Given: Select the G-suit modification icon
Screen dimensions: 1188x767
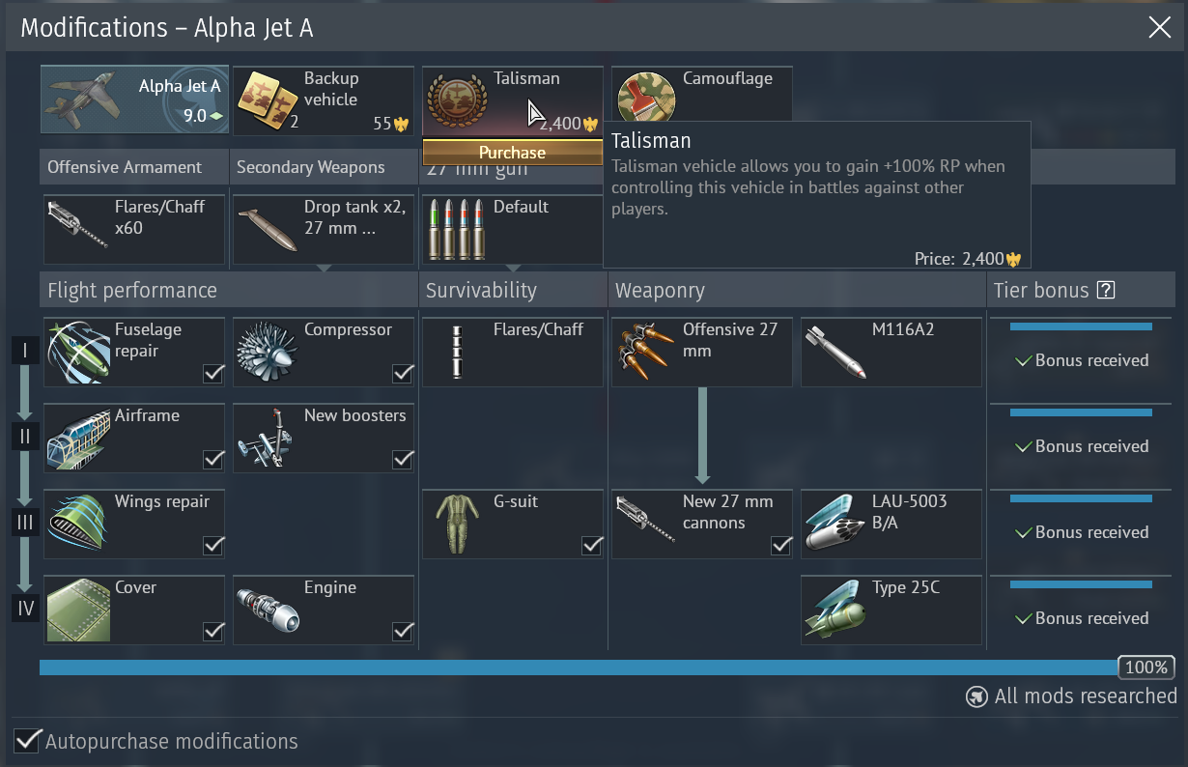Looking at the screenshot, I should pyautogui.click(x=456, y=524).
